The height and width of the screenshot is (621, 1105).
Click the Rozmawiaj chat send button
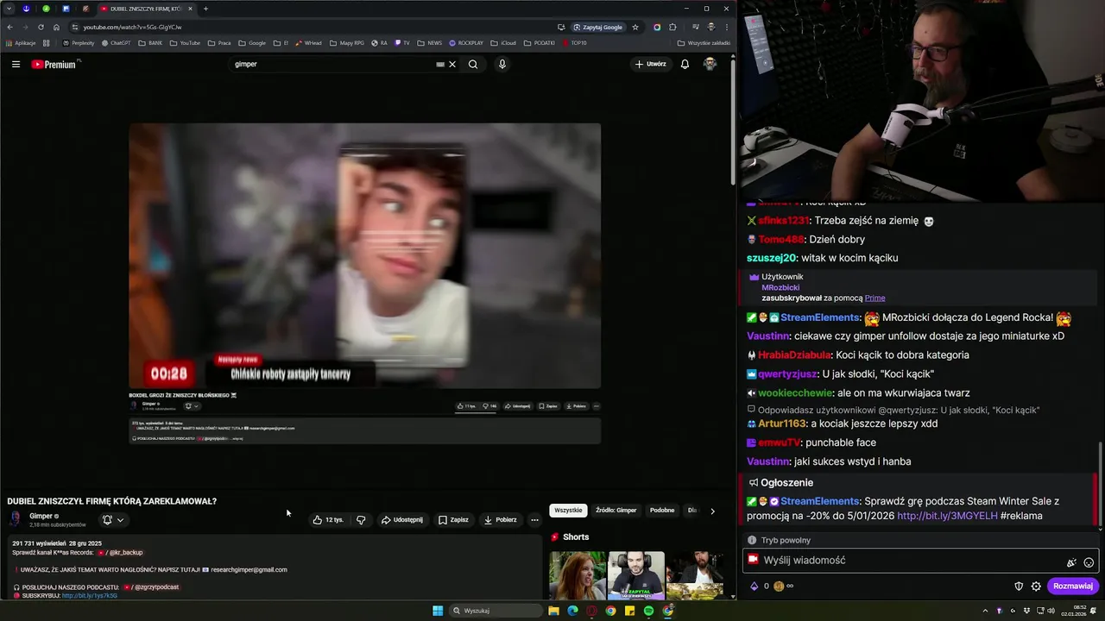coord(1073,586)
